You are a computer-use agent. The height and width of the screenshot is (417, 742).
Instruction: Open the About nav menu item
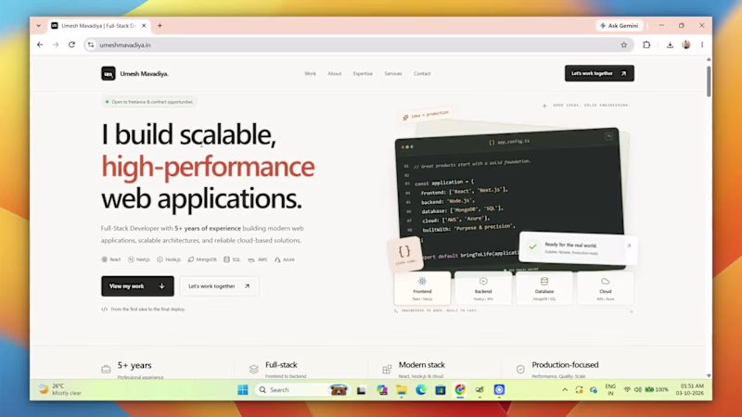[x=335, y=74]
